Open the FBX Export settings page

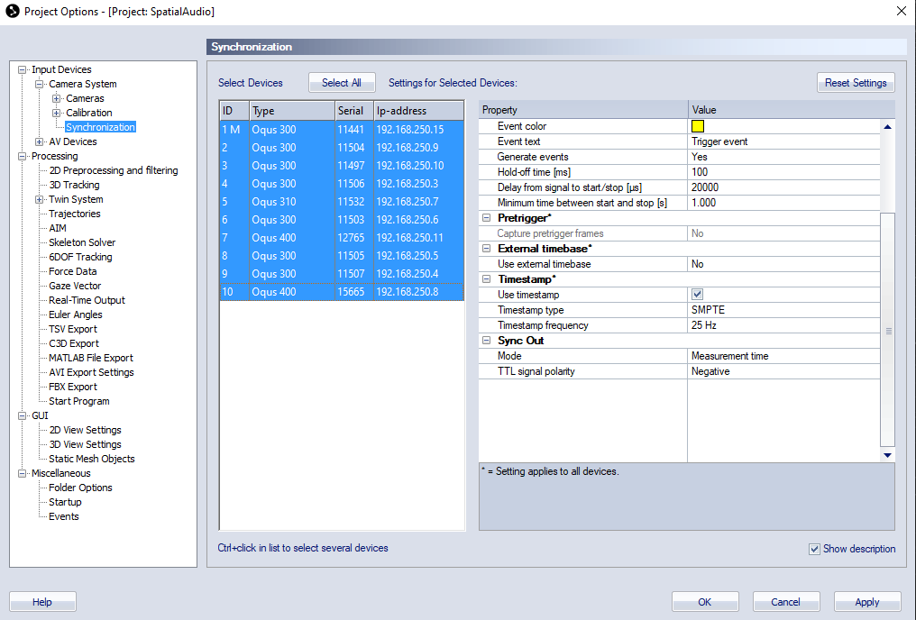coord(72,387)
